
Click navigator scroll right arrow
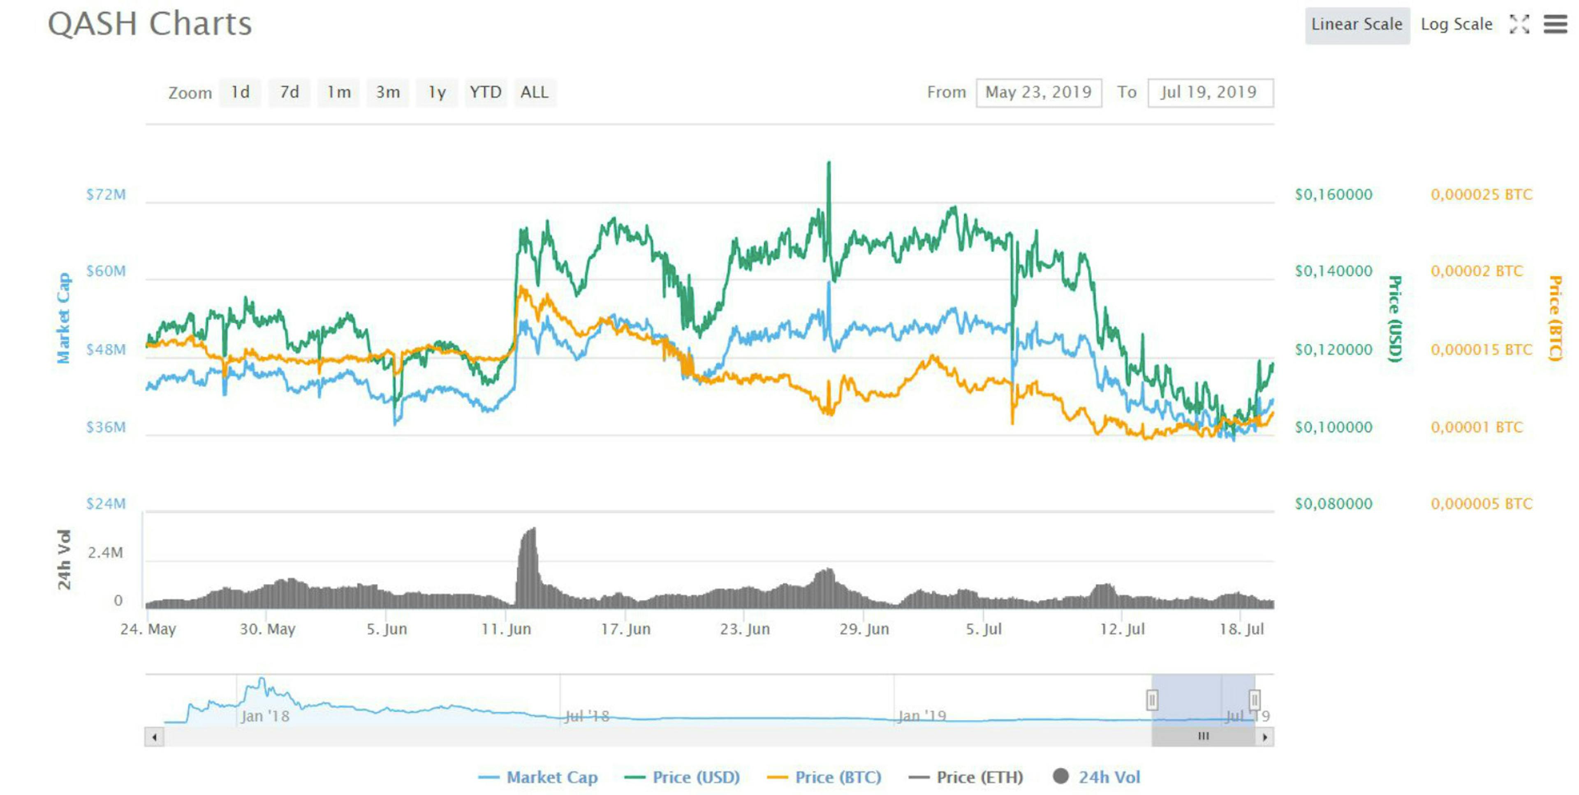pyautogui.click(x=1264, y=737)
